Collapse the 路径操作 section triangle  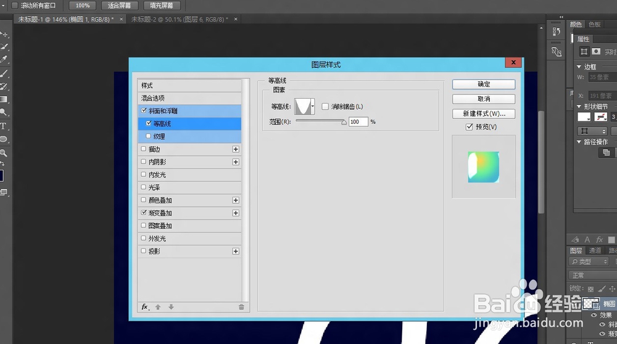pos(579,142)
